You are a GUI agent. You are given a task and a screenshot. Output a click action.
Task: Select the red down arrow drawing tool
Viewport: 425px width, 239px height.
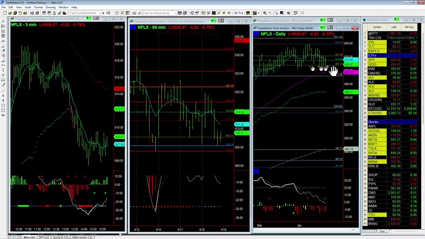pyautogui.click(x=3, y=95)
